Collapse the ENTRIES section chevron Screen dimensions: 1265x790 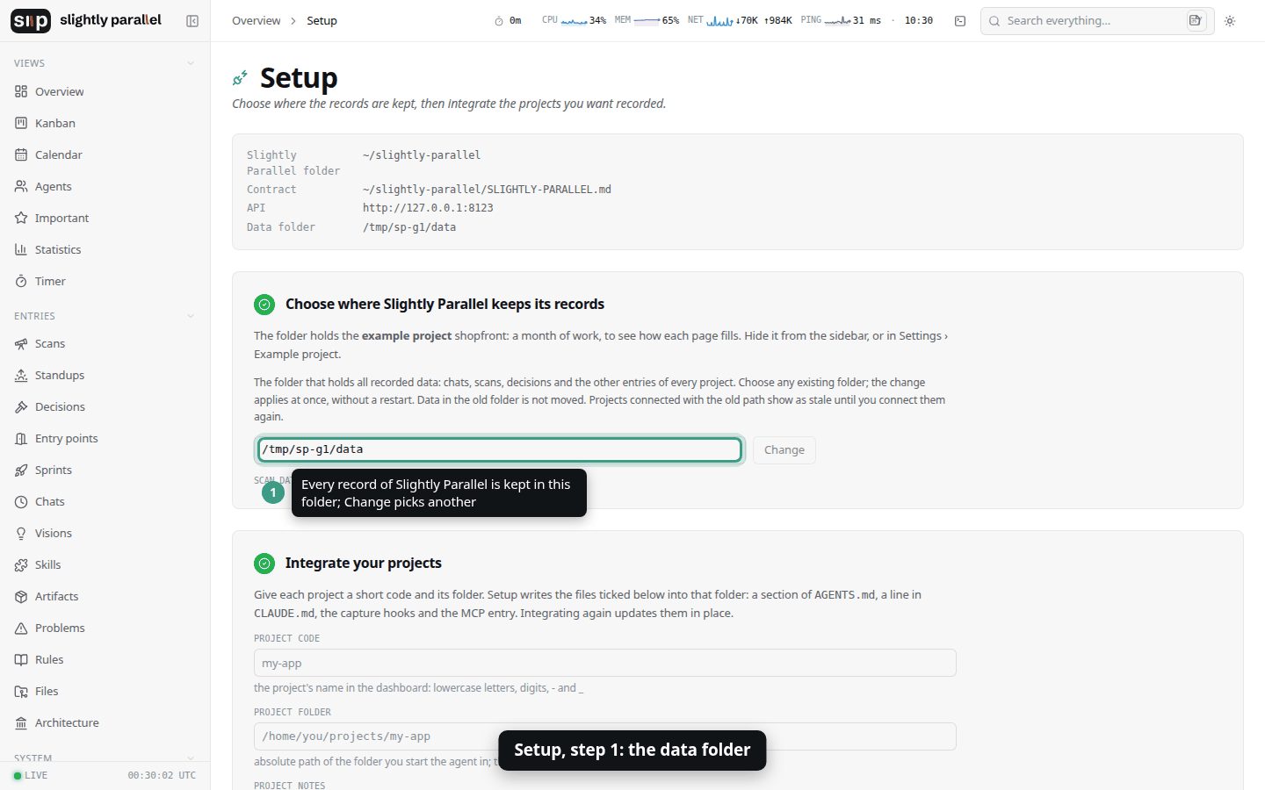(191, 316)
